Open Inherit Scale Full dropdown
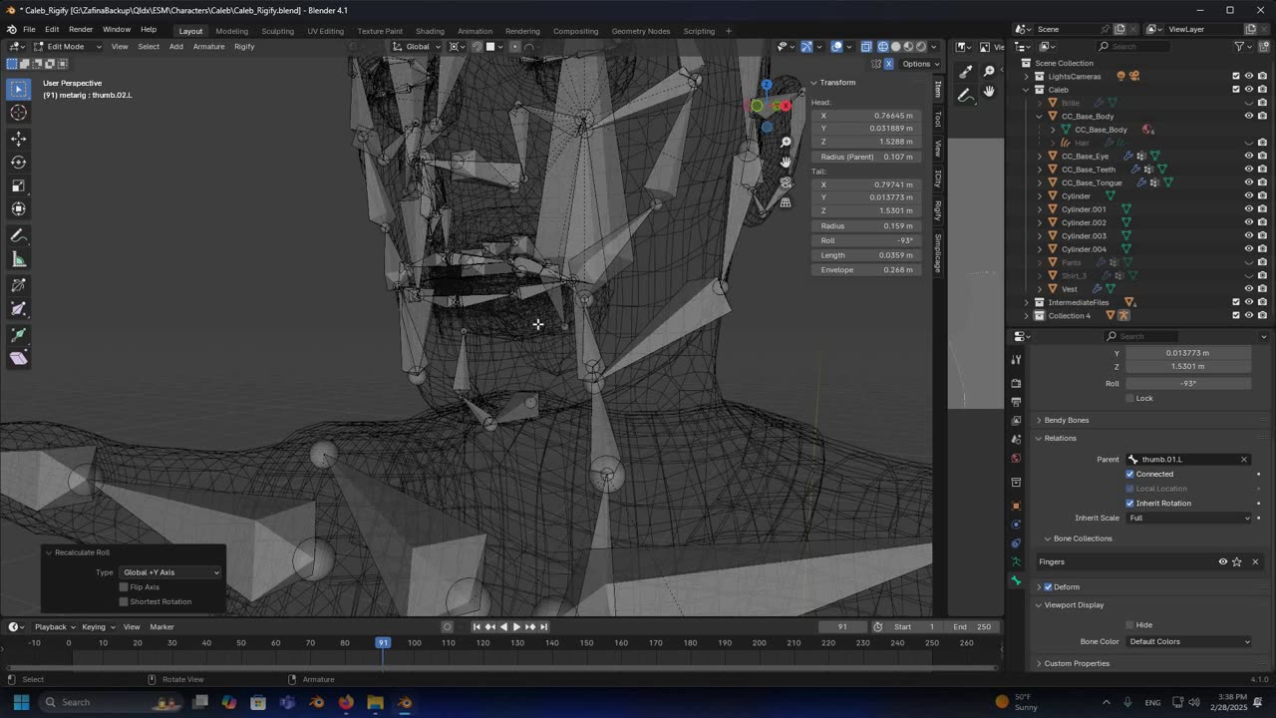The width and height of the screenshot is (1276, 718). pyautogui.click(x=1188, y=518)
